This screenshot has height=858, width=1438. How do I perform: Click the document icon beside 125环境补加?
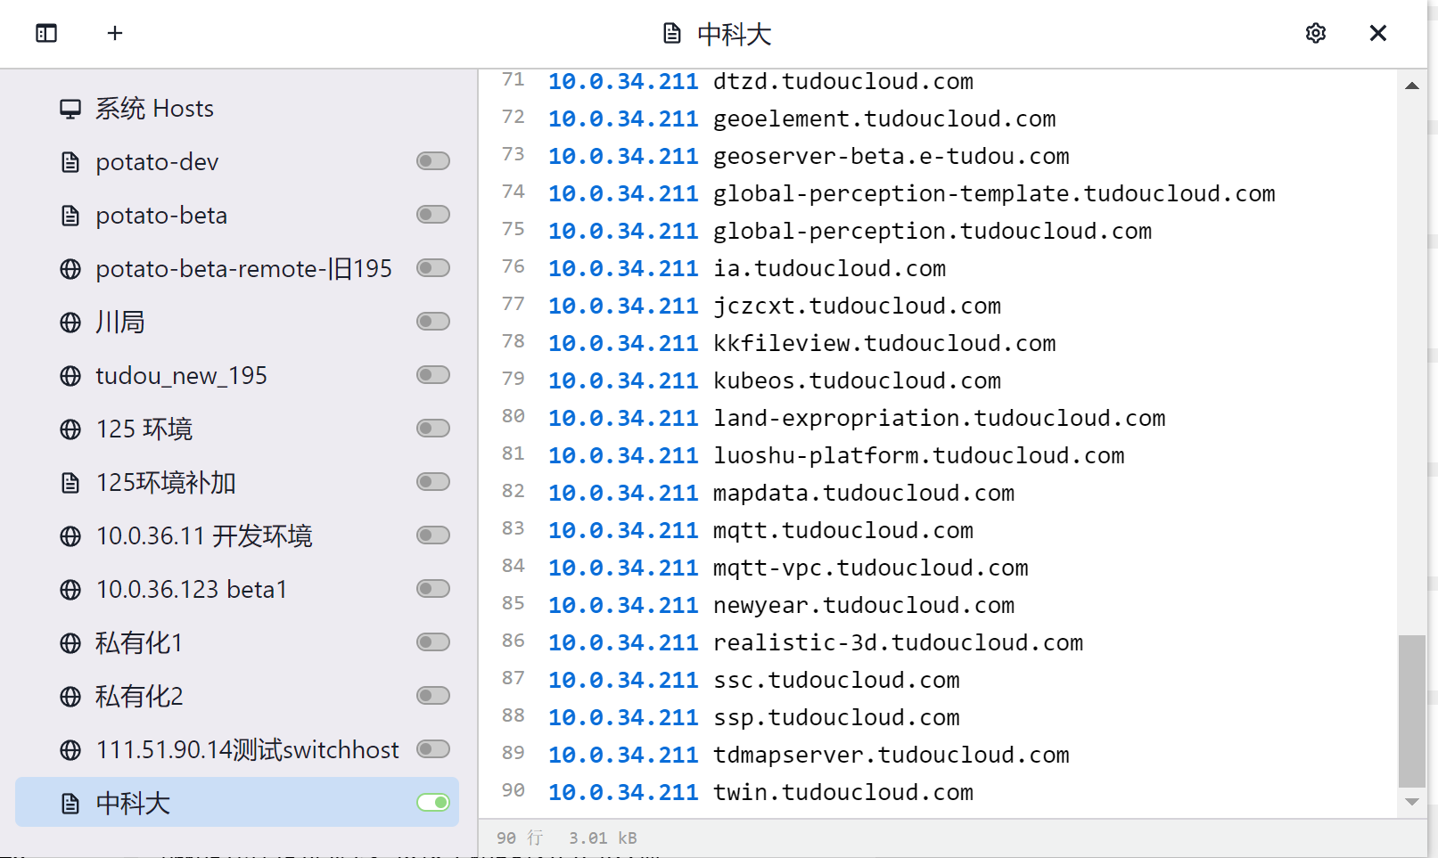(70, 482)
